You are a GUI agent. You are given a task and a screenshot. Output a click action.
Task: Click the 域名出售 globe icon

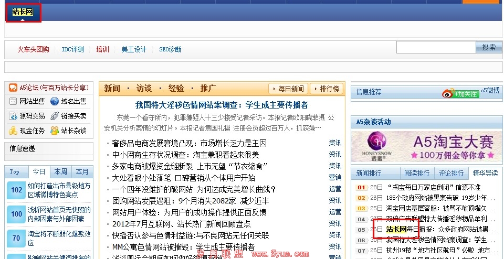point(54,102)
